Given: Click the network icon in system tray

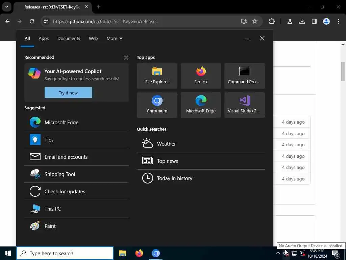Looking at the screenshot, I should pos(294,253).
